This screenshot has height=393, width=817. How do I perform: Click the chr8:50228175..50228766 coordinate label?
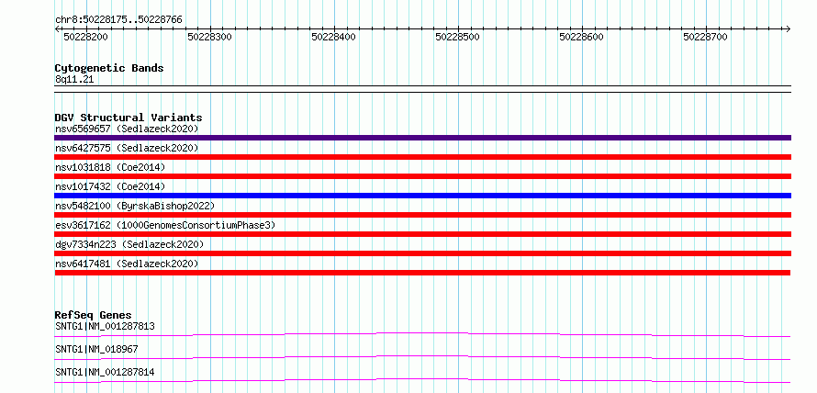118,20
